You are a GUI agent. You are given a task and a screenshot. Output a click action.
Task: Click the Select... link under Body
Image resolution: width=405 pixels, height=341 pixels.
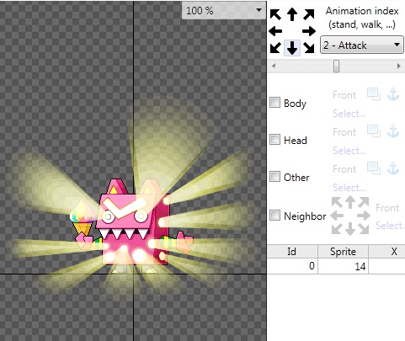(x=349, y=114)
